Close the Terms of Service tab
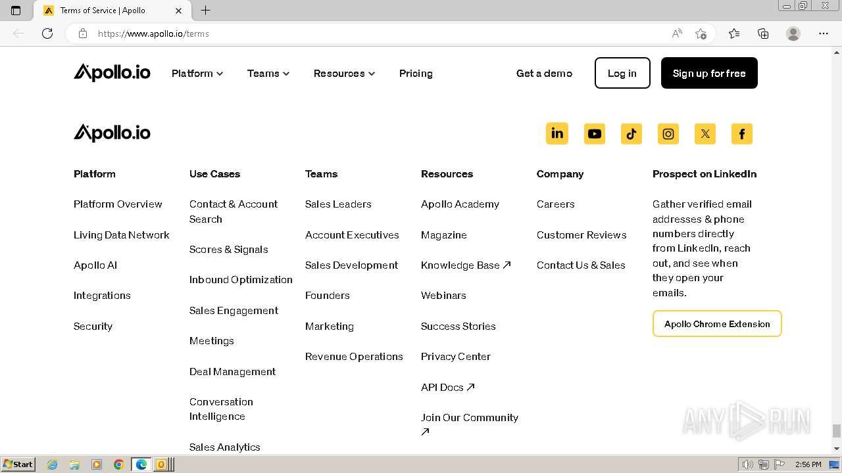 click(179, 11)
